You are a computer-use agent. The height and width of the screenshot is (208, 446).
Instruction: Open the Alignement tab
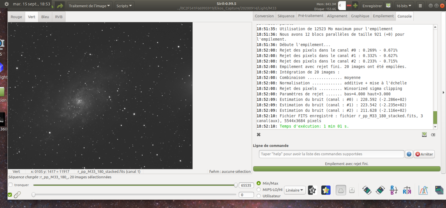pos(337,16)
